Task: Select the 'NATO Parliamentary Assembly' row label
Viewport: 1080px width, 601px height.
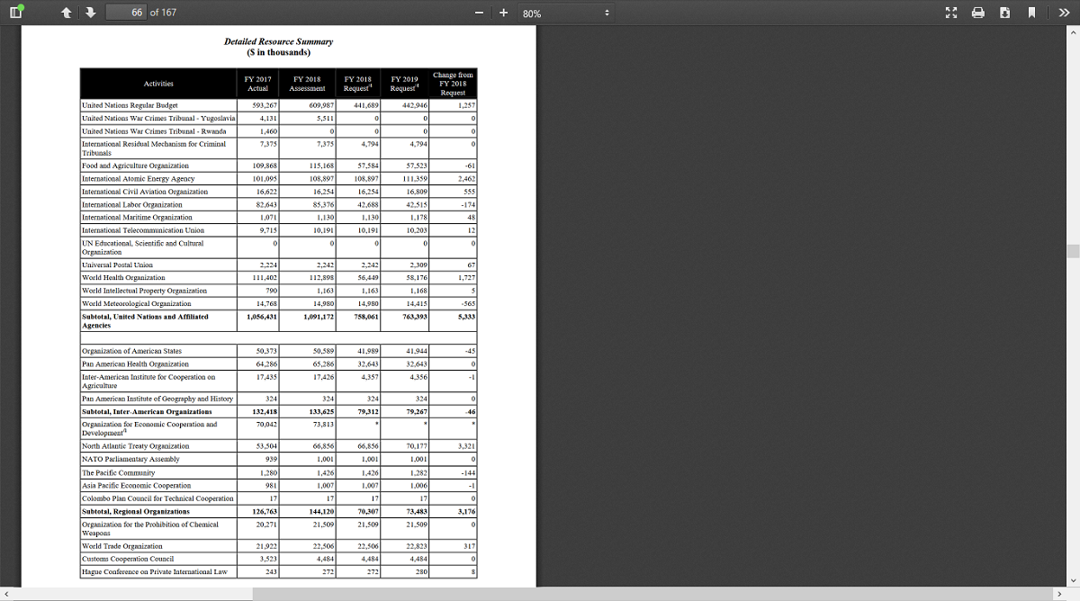Action: (130, 459)
